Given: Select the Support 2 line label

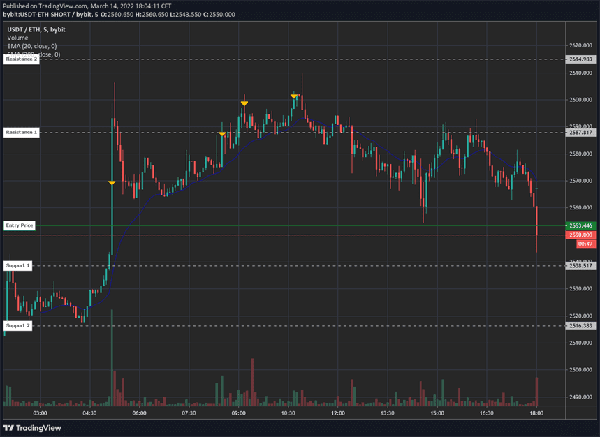Looking at the screenshot, I should pos(17,326).
